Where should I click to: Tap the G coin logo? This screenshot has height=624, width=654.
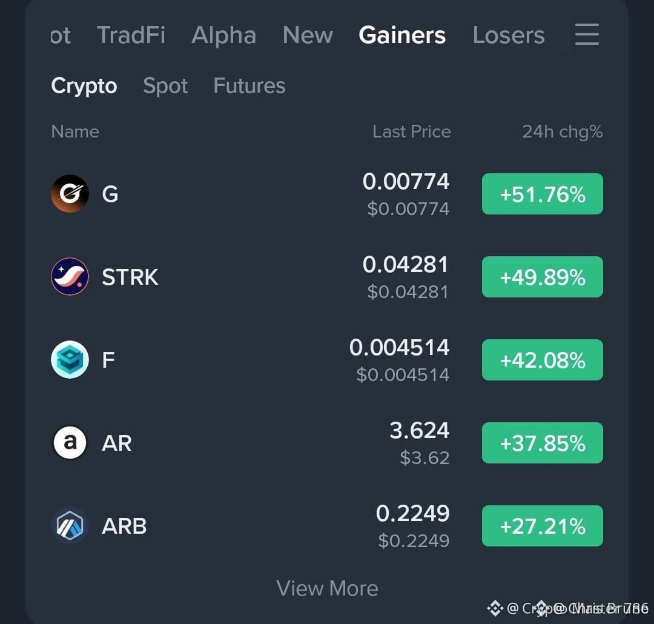tap(70, 194)
